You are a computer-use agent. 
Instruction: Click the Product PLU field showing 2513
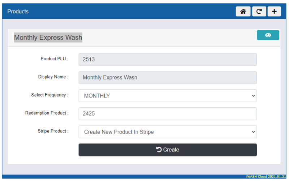[x=167, y=60]
